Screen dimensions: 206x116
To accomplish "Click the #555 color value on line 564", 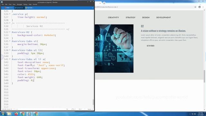I will coord(31,74).
